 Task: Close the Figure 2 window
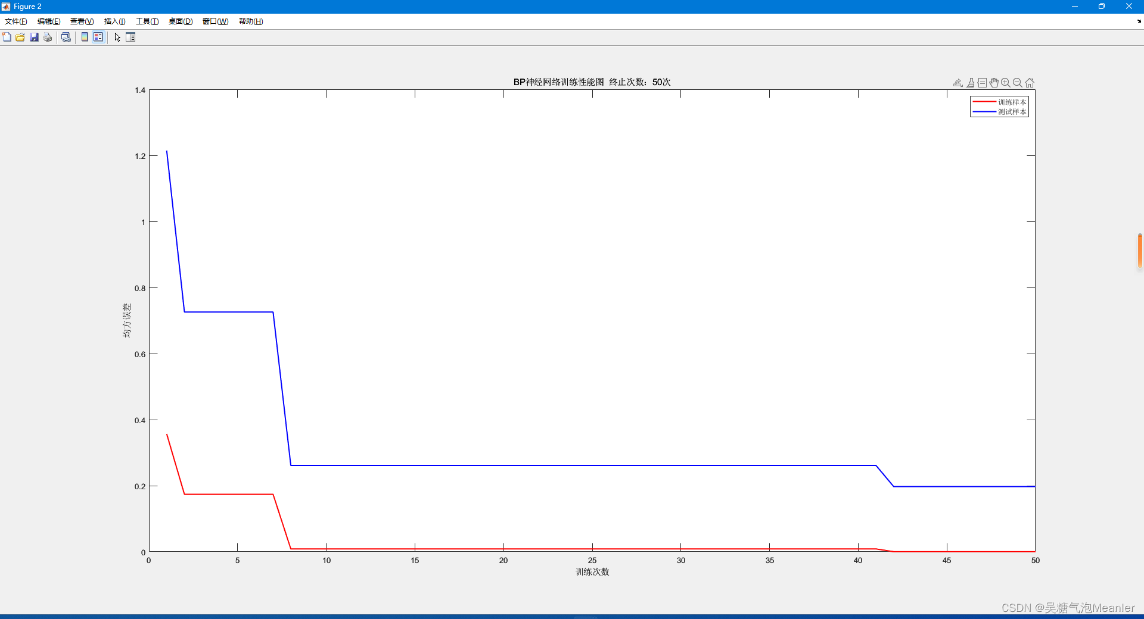1129,7
